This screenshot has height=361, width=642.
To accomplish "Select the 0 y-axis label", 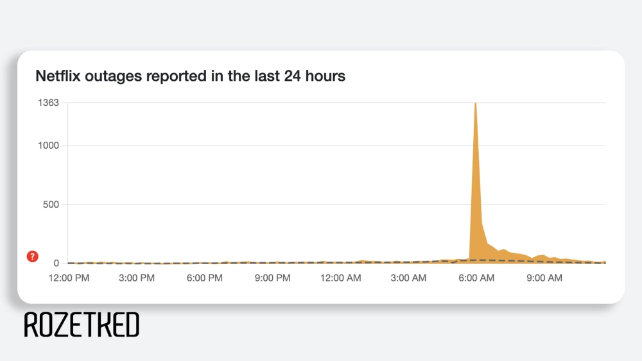I will (x=56, y=263).
